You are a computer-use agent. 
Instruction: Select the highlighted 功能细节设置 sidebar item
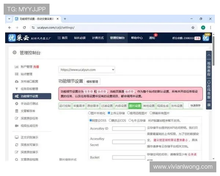(x=32, y=96)
